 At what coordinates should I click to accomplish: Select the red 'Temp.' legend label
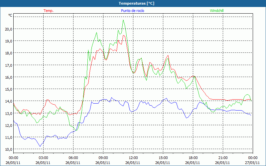49,11
